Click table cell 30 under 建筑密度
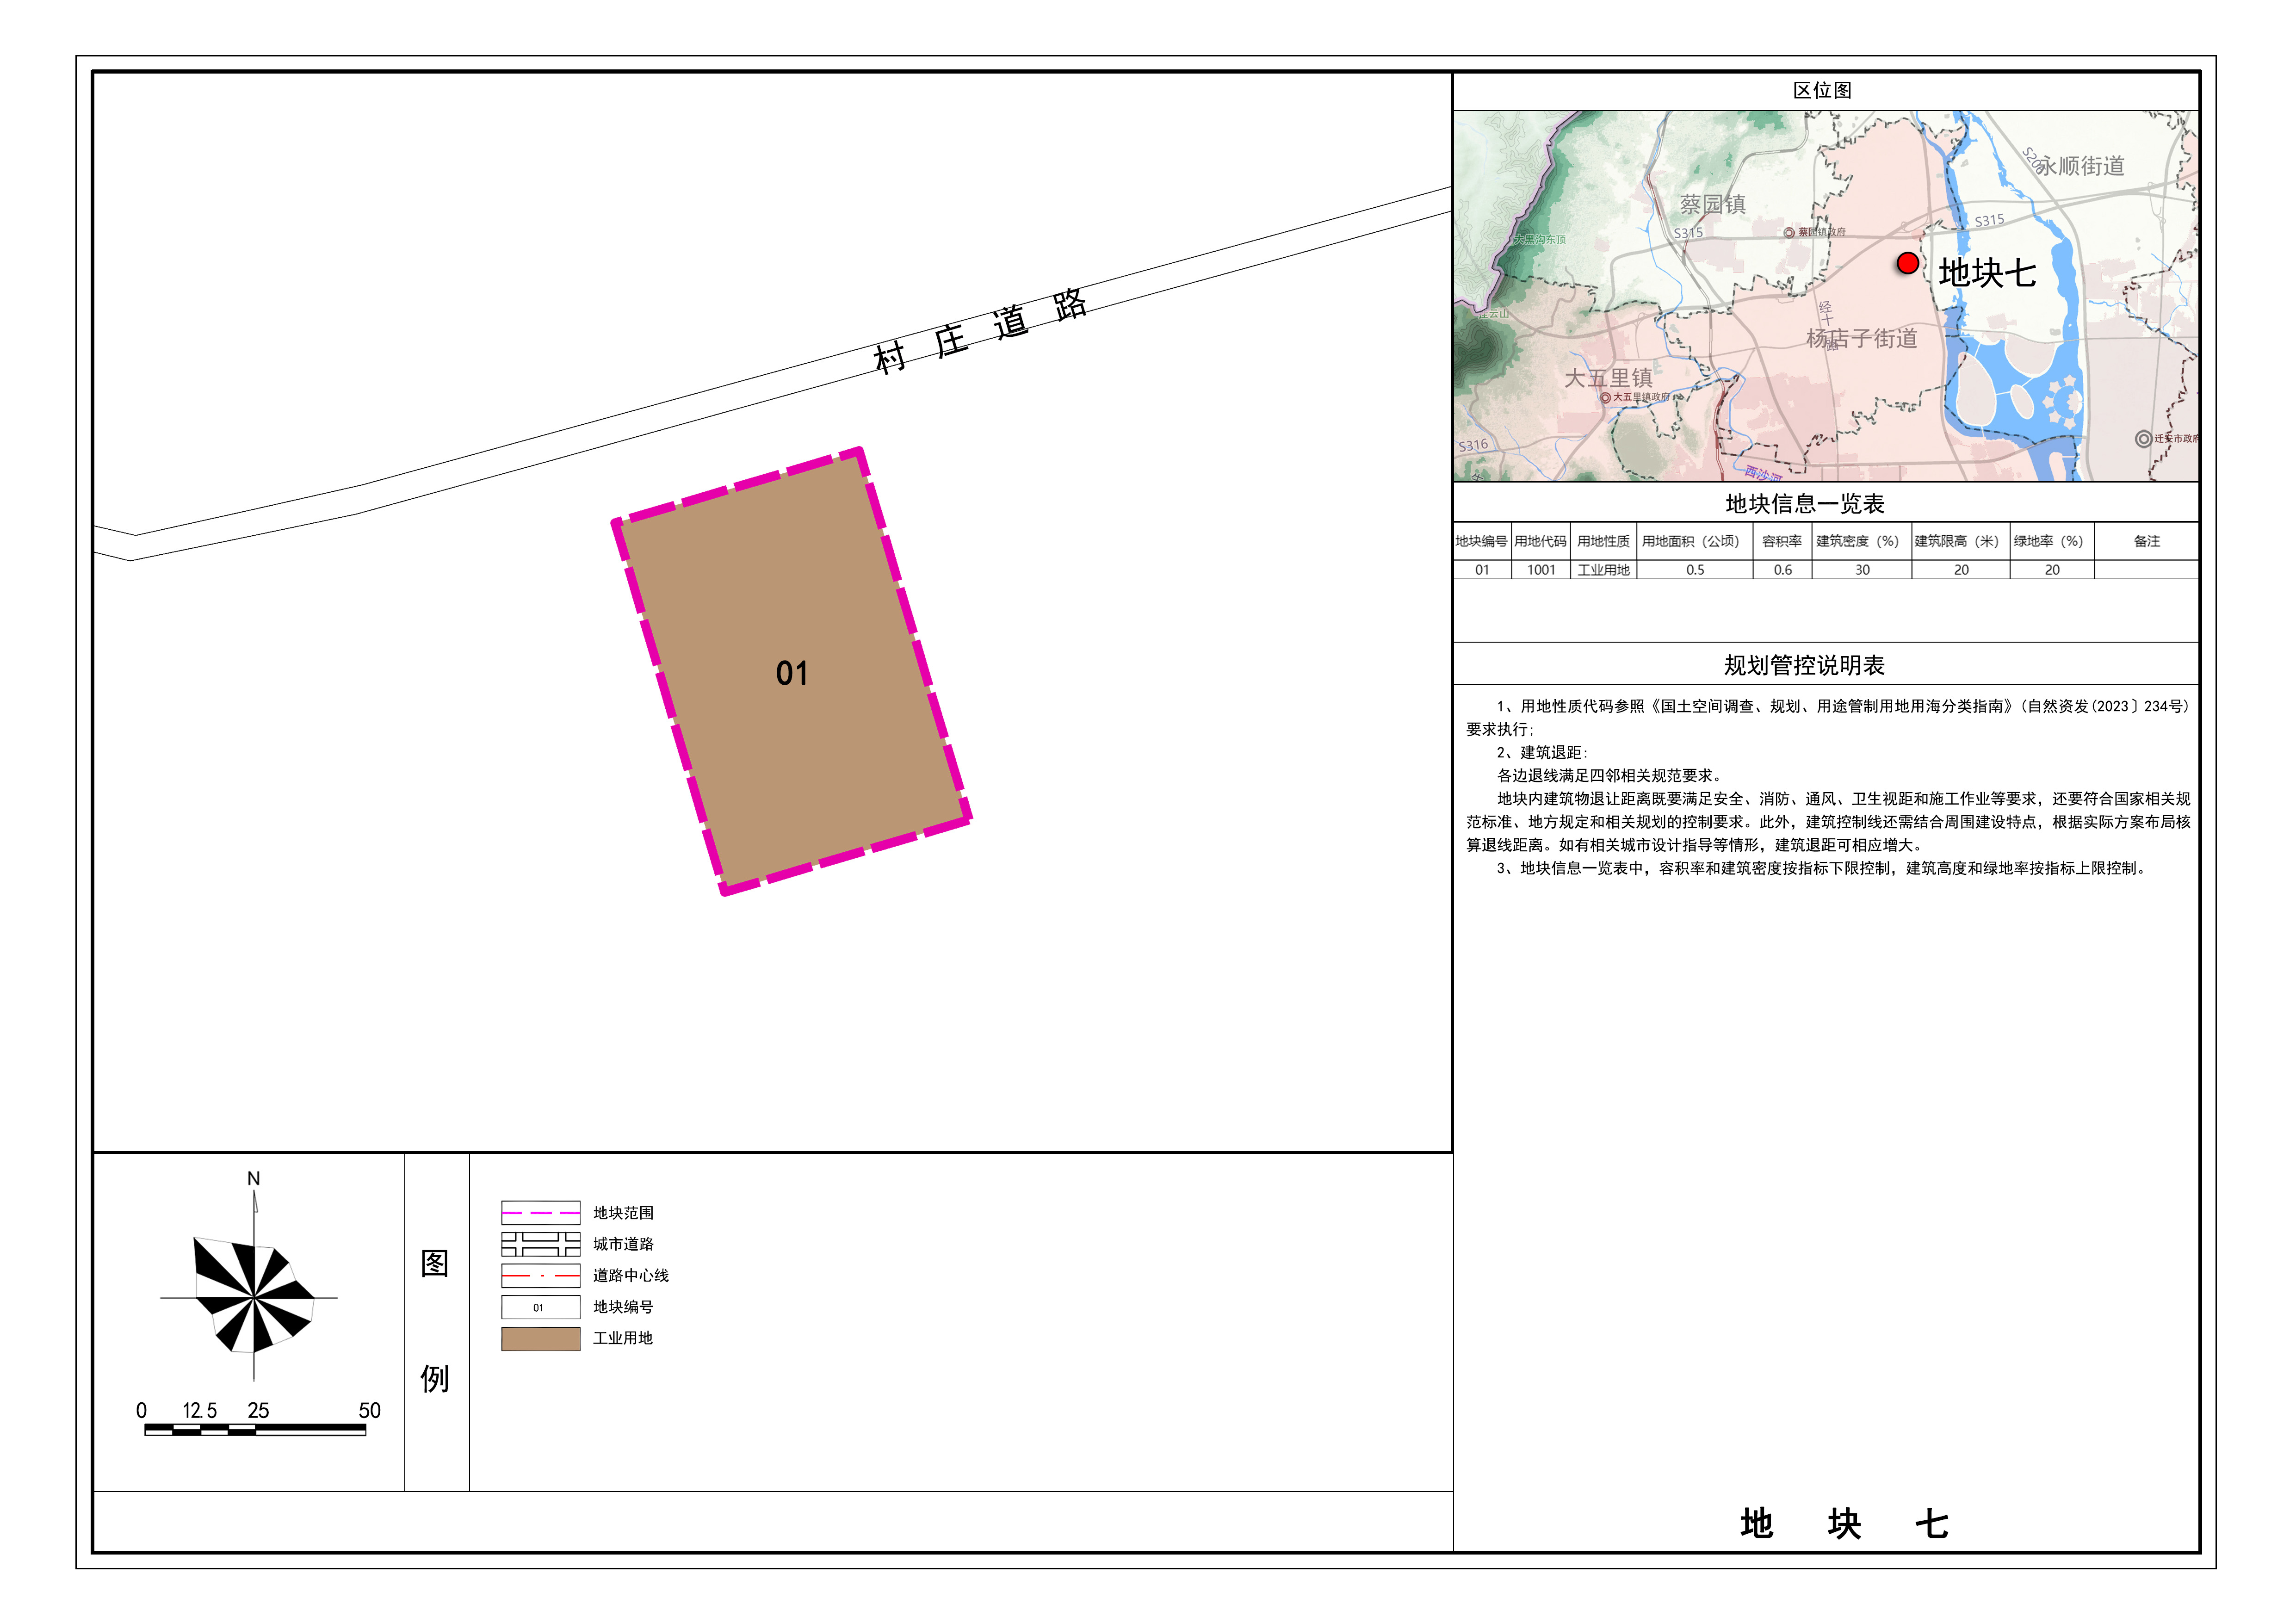 [x=1862, y=570]
